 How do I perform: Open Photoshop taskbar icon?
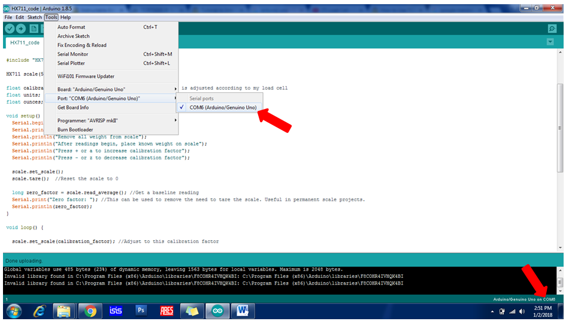coord(141,311)
